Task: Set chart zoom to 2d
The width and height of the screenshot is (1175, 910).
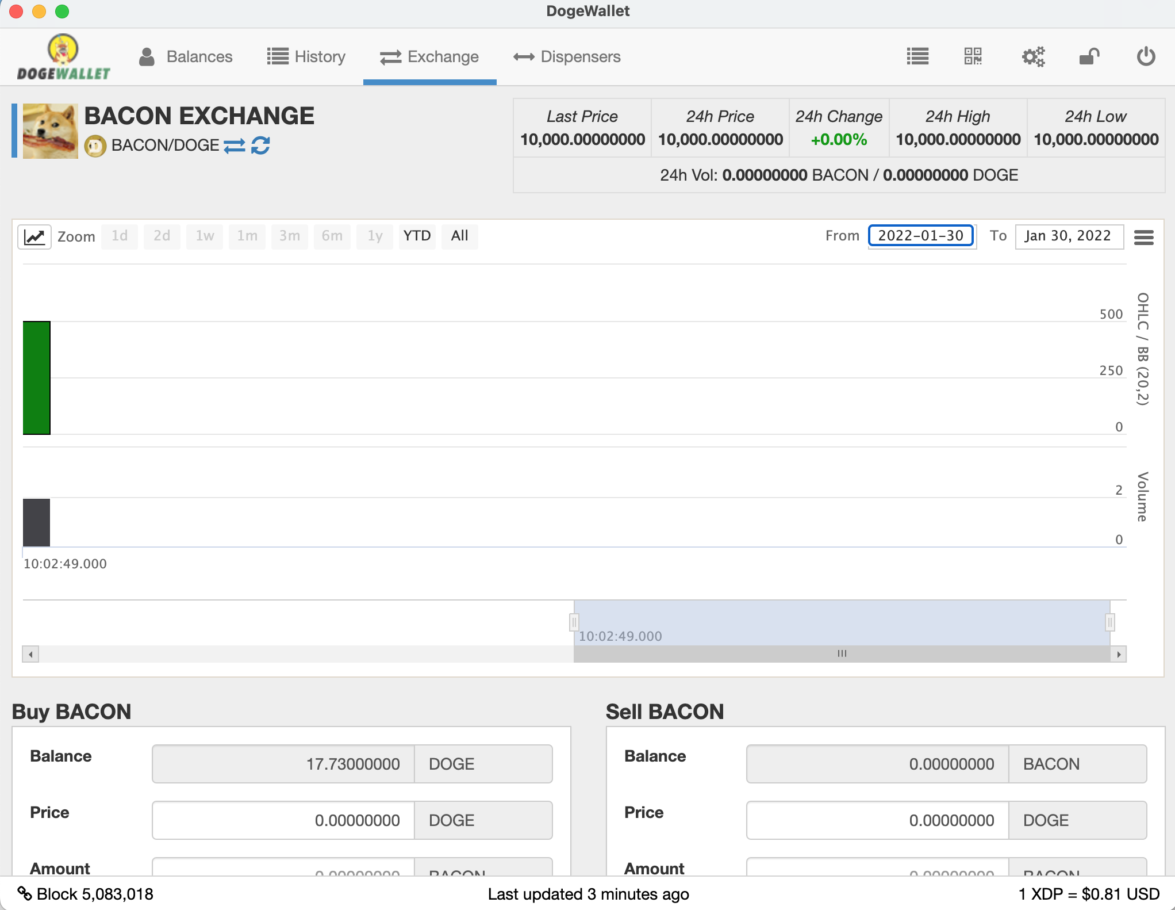Action: 162,236
